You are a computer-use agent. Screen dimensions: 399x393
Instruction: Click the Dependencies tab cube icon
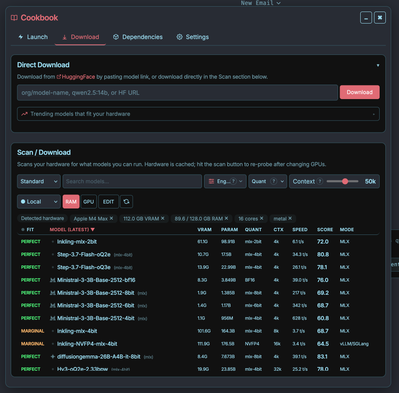(116, 37)
